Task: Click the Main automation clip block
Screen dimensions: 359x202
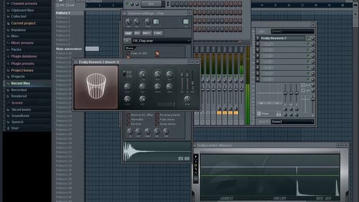Action: (92, 49)
